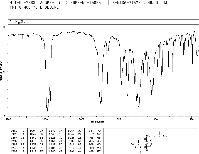199x154 pixels.
Task: Click the tri-O-acetyl-D-glucal structure drawing
Action: pyautogui.click(x=149, y=141)
